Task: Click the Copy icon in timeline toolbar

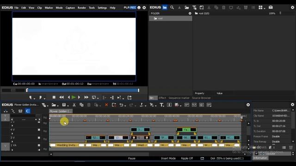Action: (x=81, y=105)
